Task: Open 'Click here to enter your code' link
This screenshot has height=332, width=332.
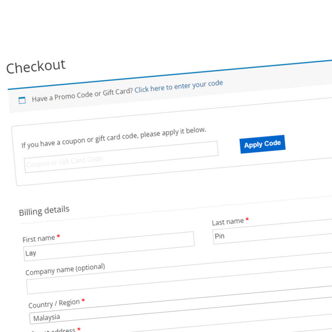Action: tap(179, 86)
